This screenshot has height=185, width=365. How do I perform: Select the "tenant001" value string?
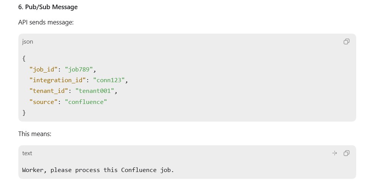(x=95, y=91)
